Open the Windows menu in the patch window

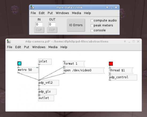tap(39, 47)
